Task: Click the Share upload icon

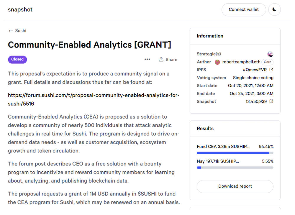Action: (x=161, y=60)
